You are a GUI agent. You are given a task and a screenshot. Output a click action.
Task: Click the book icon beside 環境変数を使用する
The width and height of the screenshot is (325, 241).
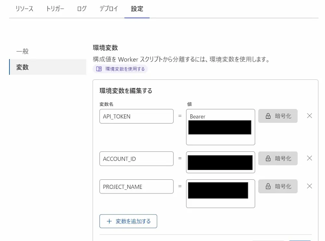tap(99, 69)
